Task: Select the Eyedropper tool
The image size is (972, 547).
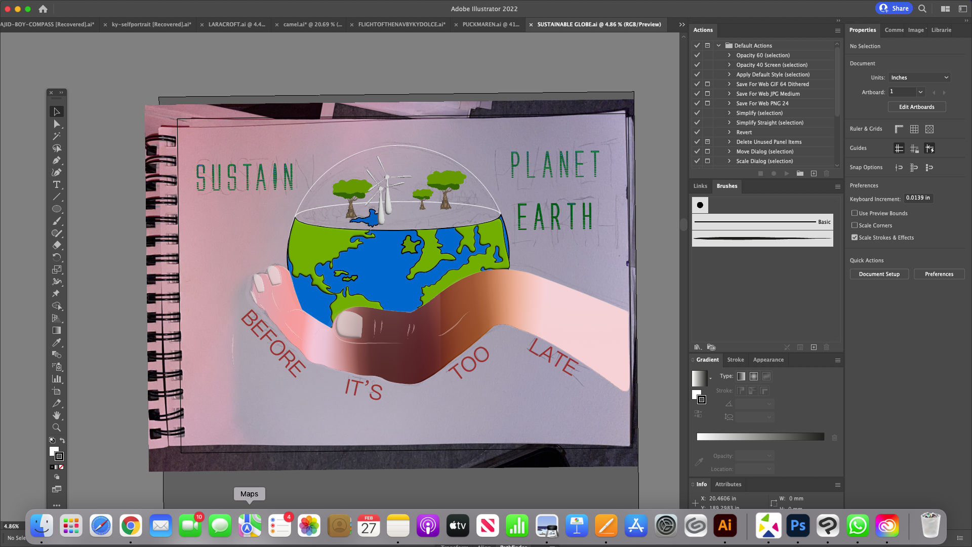Action: pyautogui.click(x=57, y=342)
